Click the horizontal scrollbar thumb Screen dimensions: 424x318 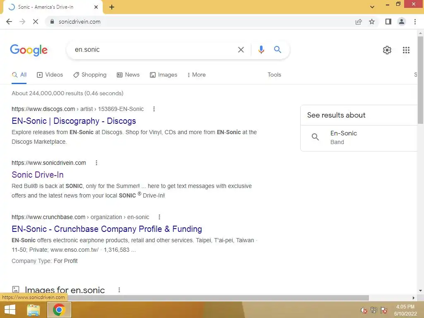pos(218,298)
